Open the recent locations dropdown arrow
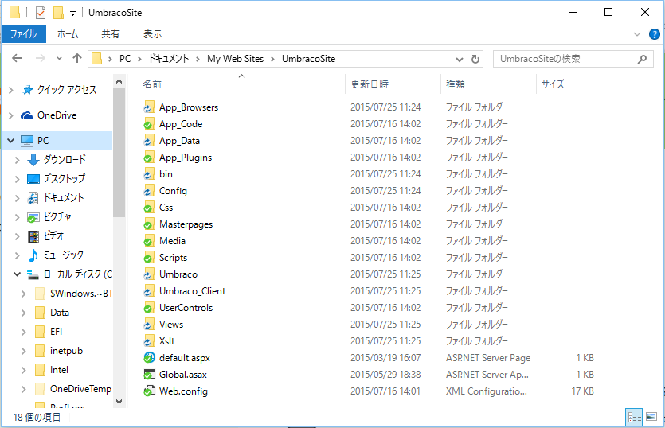Viewport: 665px width, 428px height. [59, 59]
